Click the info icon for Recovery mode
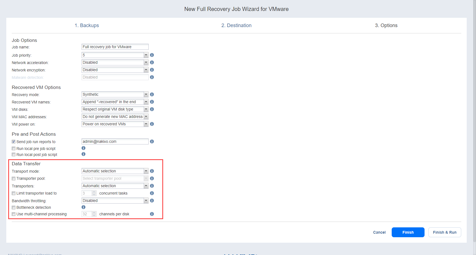476x255 pixels. point(152,94)
